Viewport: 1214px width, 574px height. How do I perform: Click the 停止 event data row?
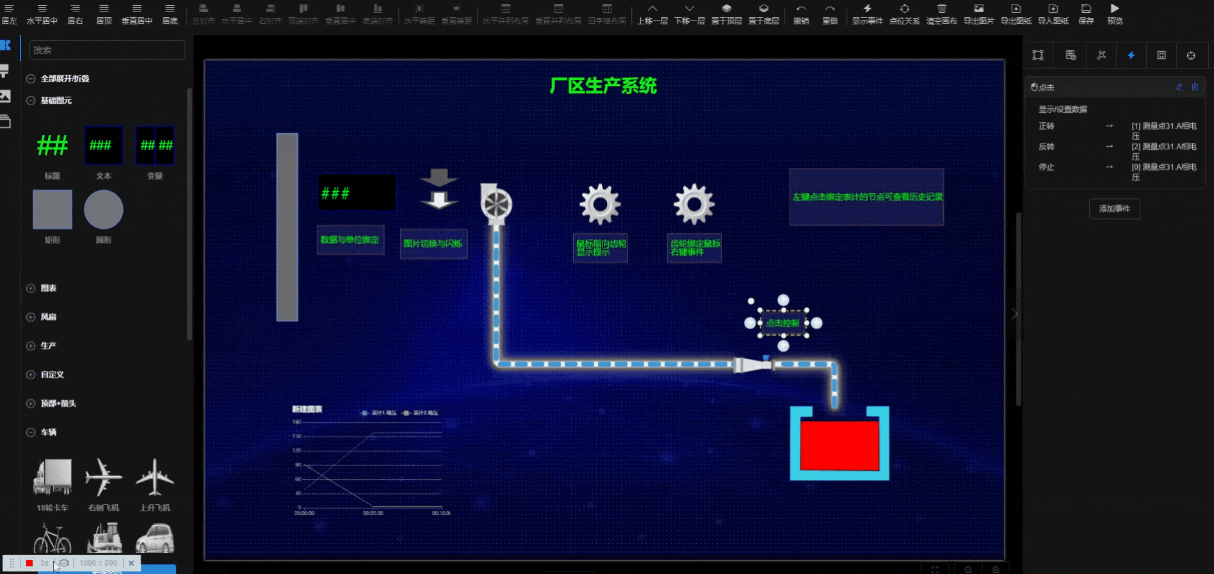[x=1117, y=172]
